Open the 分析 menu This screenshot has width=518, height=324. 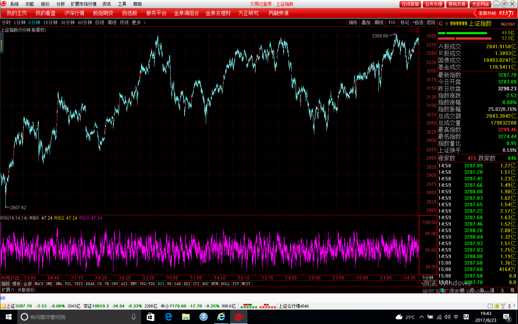click(x=61, y=4)
